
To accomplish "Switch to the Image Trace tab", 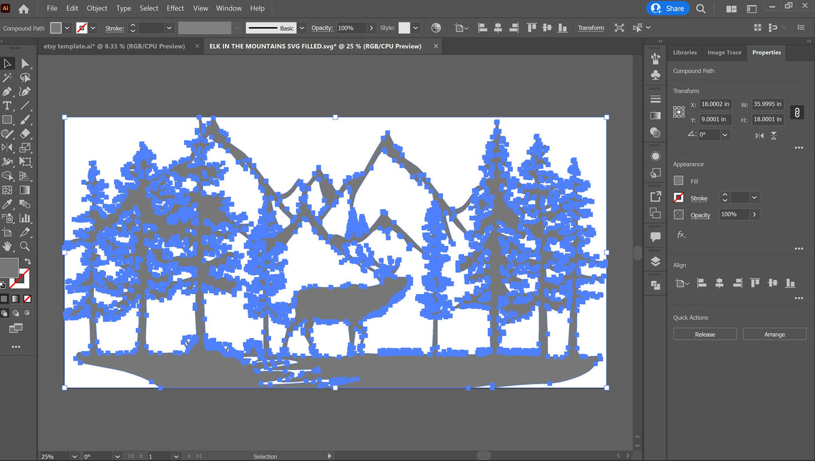I will [725, 52].
